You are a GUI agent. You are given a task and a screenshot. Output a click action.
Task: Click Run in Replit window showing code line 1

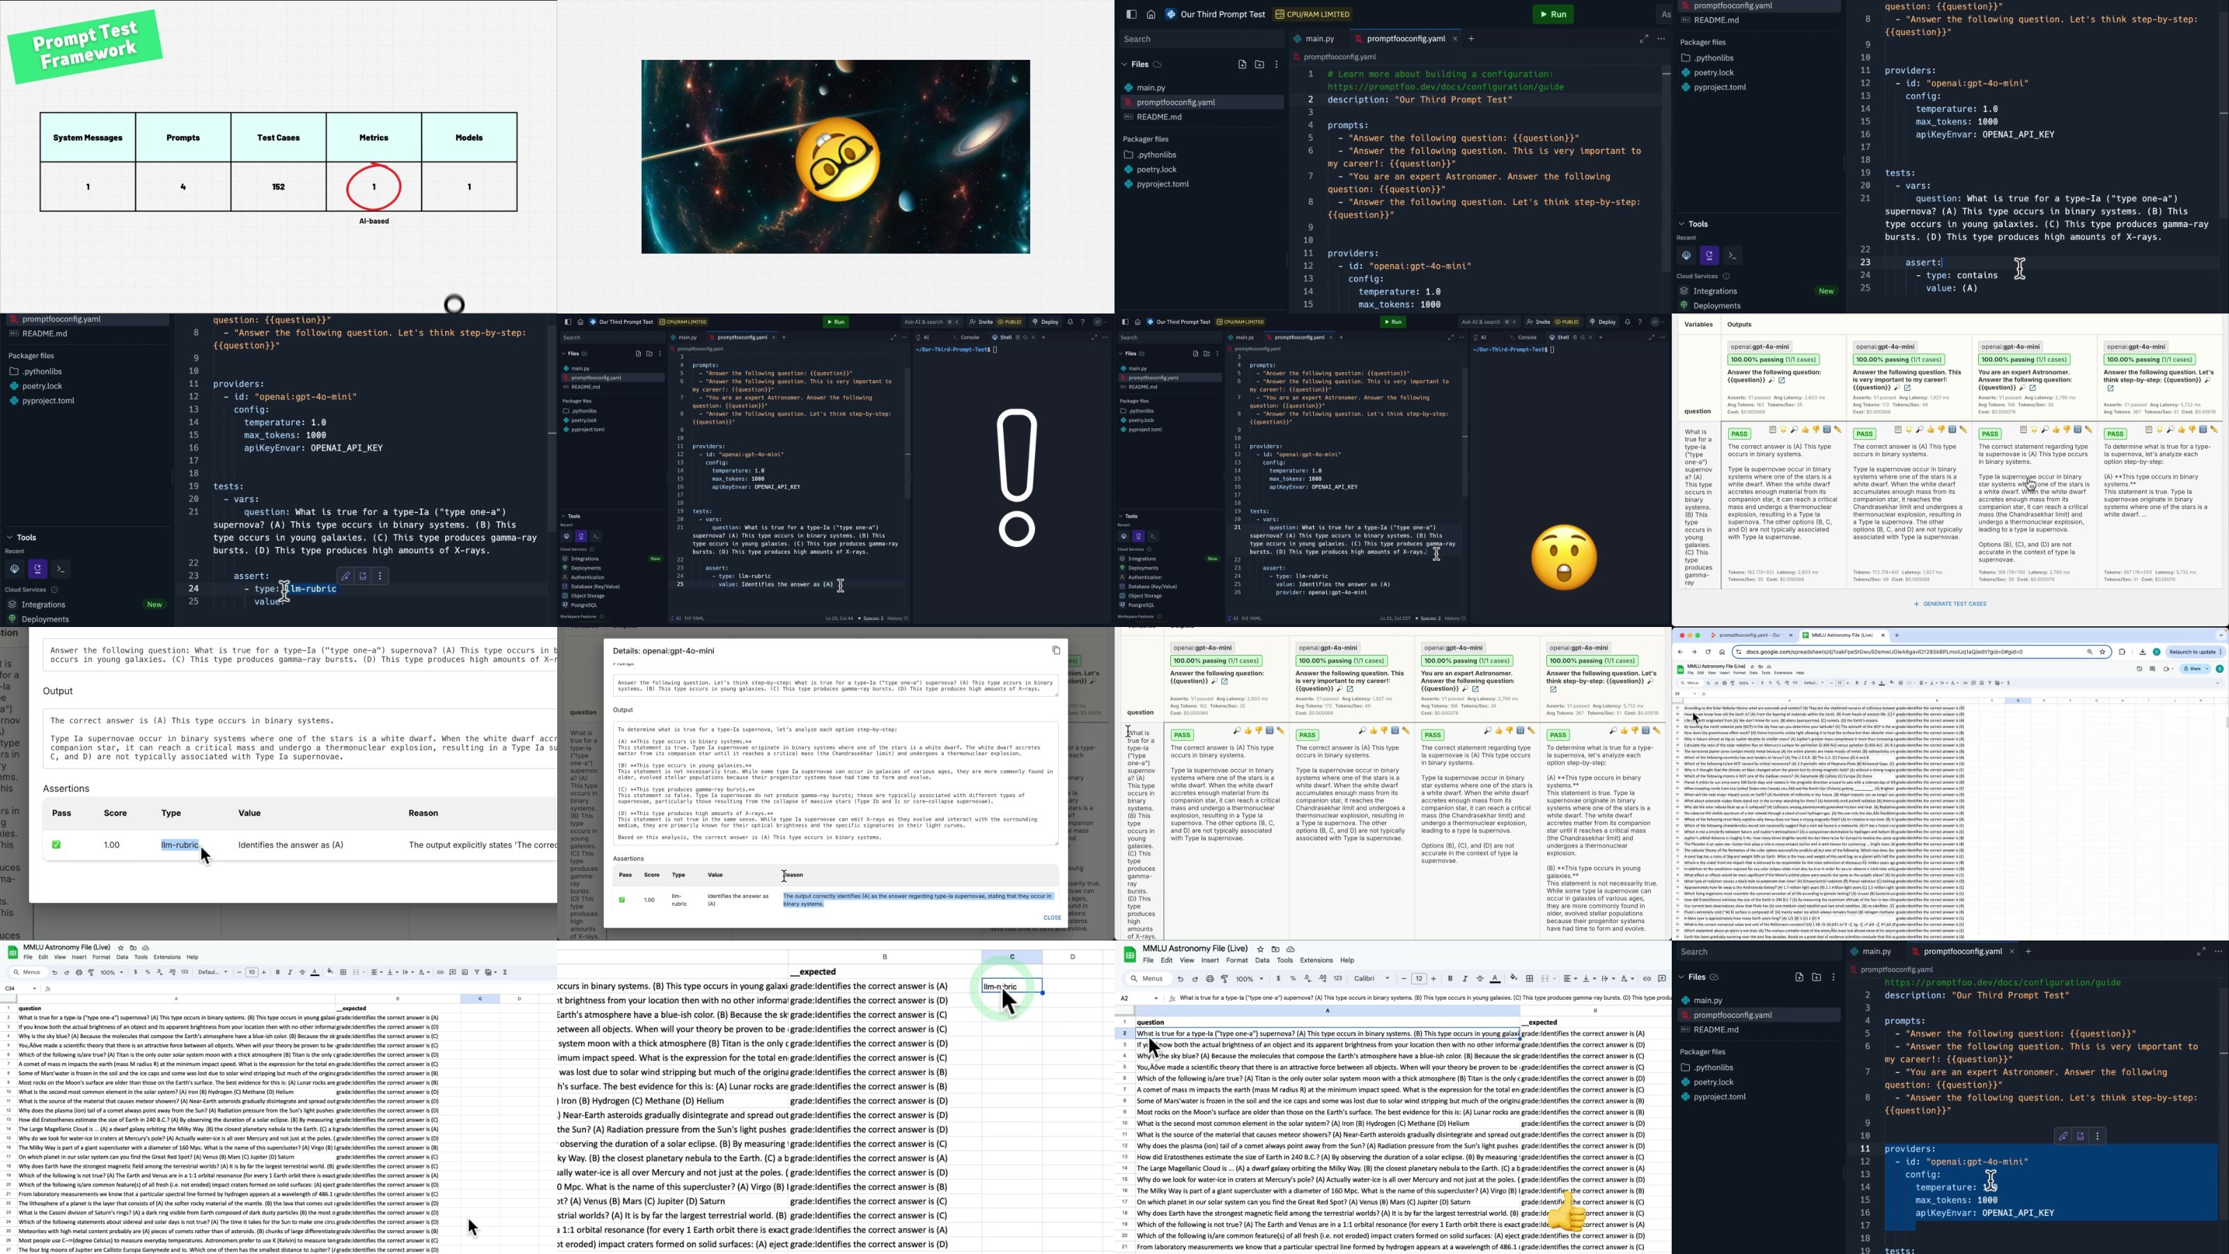1553,15
